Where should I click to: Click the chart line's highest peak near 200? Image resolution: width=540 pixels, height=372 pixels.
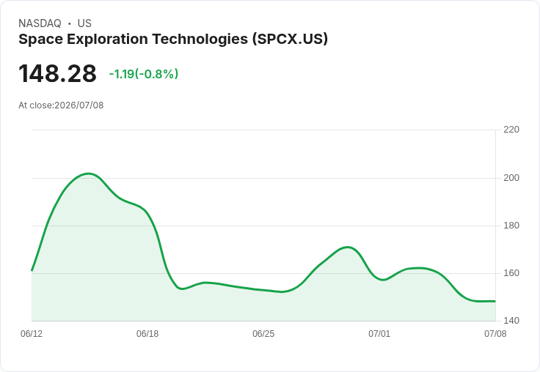click(89, 174)
